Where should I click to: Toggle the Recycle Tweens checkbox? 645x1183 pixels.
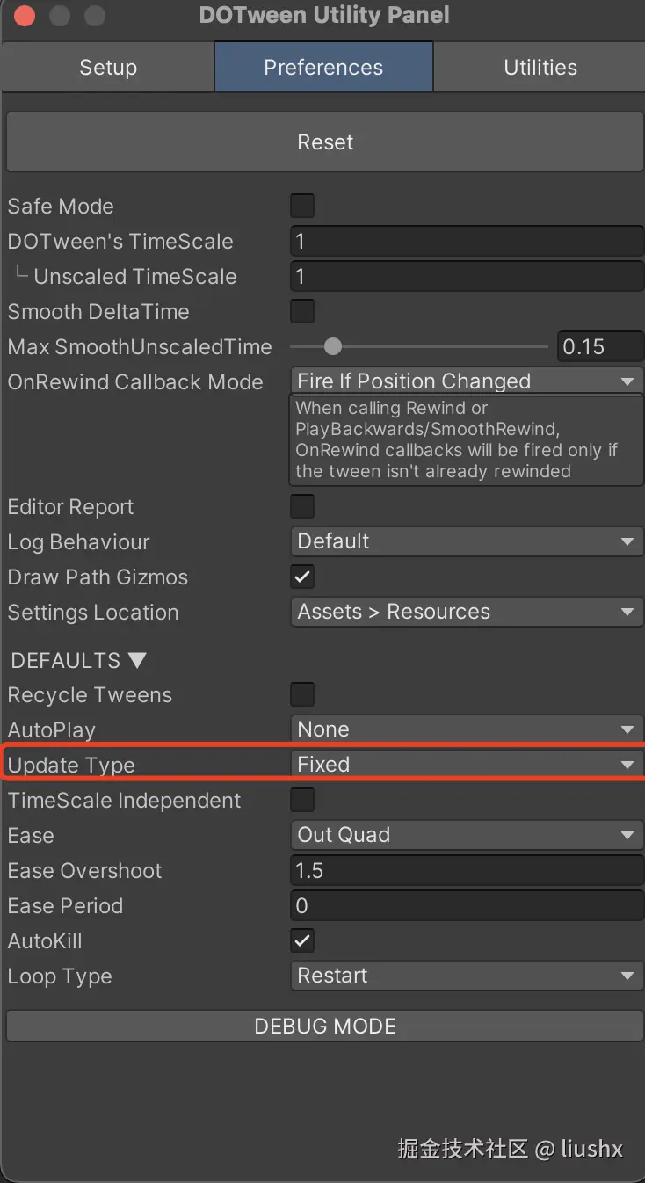(302, 694)
